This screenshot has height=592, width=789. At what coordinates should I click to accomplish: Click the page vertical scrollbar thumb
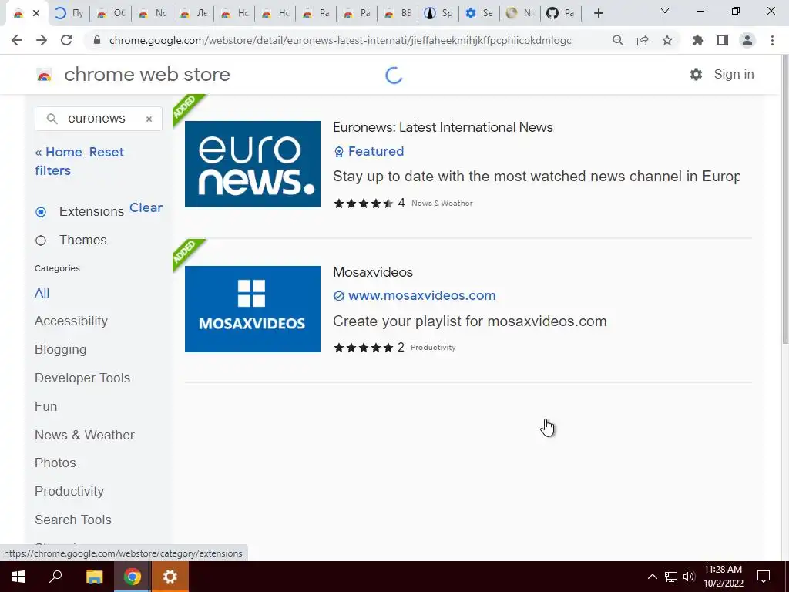(784, 201)
